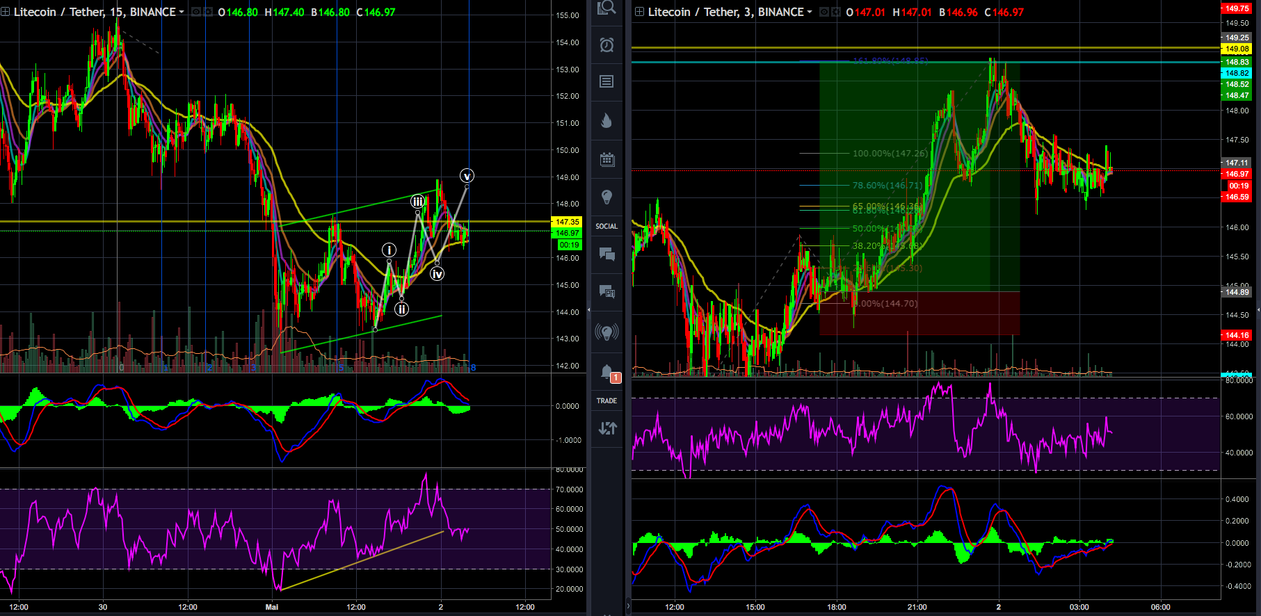Select the green profit zone of long position

click(x=919, y=176)
